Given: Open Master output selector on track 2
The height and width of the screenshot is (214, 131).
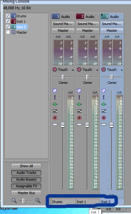Looking at the screenshot, I should pyautogui.click(x=88, y=30).
